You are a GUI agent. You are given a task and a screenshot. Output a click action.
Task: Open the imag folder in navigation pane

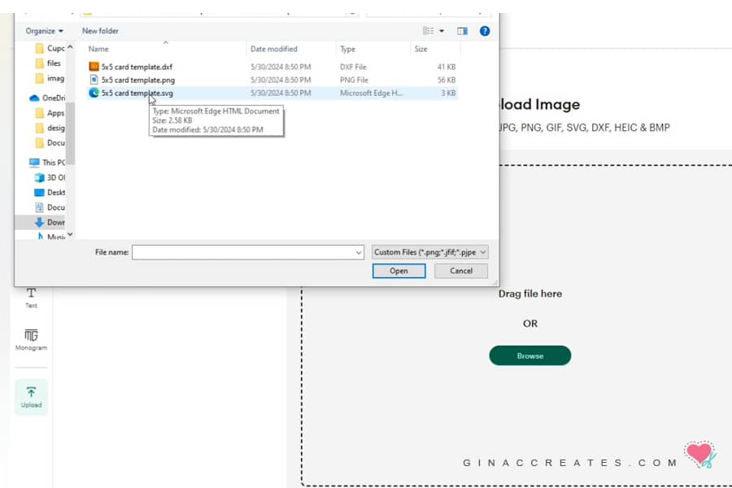coord(50,78)
